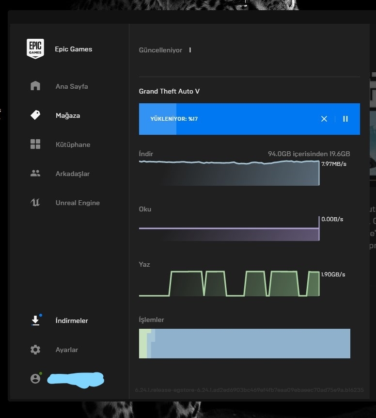Click the İndir download speed graph

point(229,173)
